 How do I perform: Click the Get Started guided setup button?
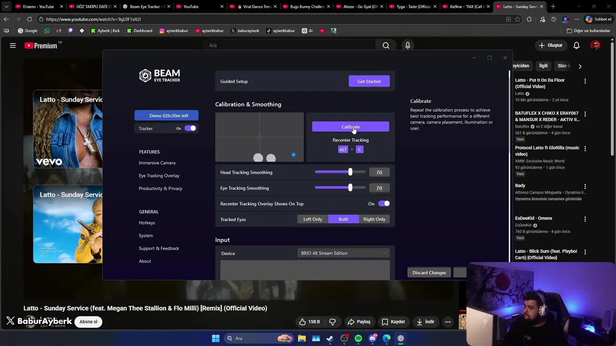(369, 81)
